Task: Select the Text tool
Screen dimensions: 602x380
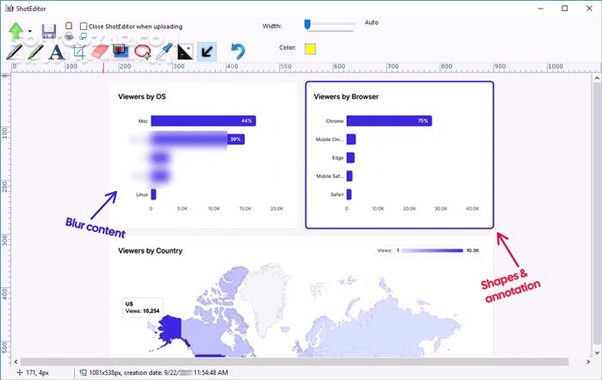Action: point(57,52)
